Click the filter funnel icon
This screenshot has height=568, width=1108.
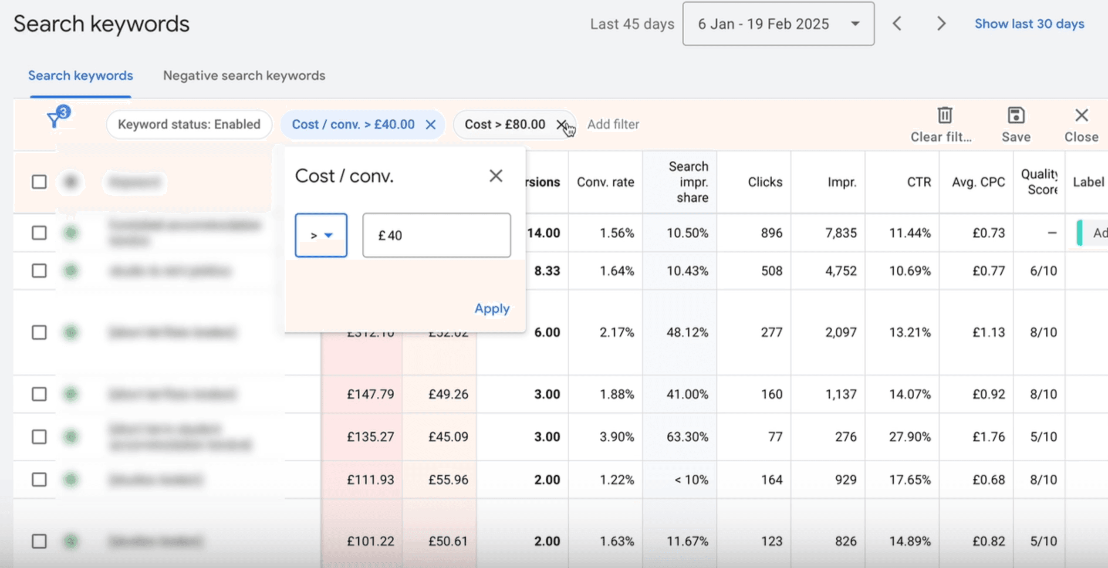click(54, 119)
